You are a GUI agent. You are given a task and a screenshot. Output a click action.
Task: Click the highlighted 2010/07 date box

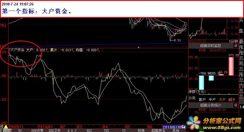pos(174,127)
